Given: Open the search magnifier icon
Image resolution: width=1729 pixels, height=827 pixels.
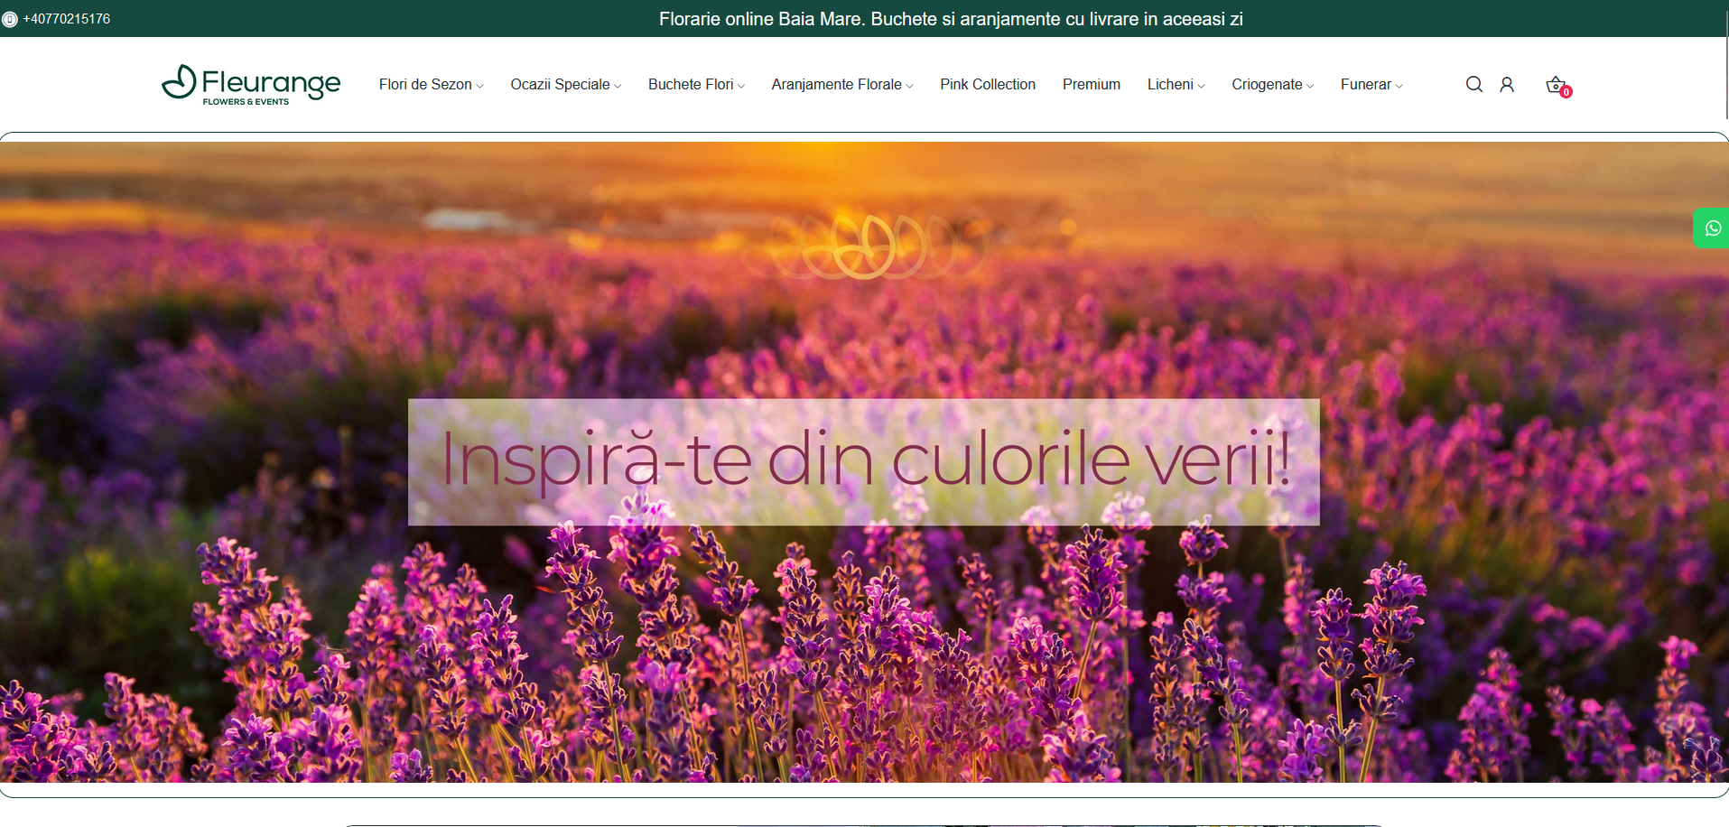Looking at the screenshot, I should click(1473, 84).
